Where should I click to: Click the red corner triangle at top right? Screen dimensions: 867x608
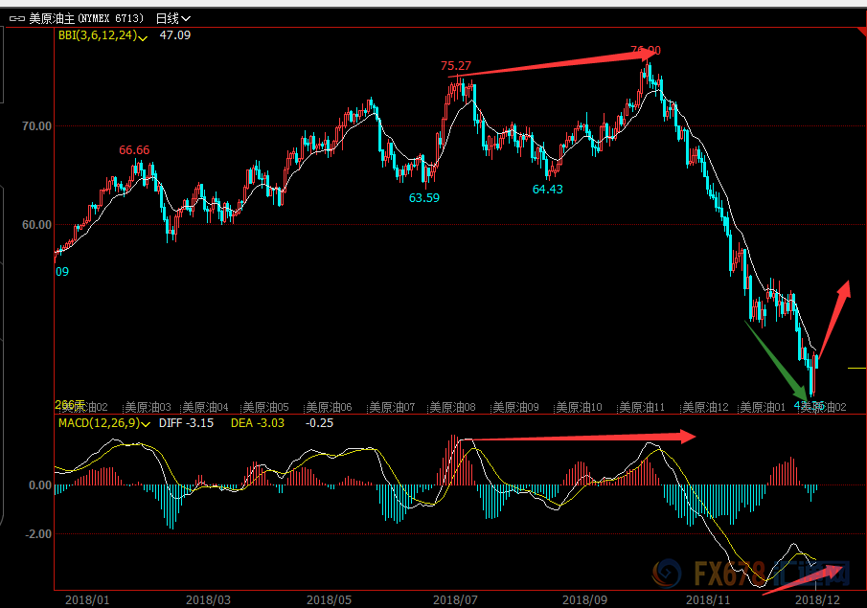pos(860,32)
